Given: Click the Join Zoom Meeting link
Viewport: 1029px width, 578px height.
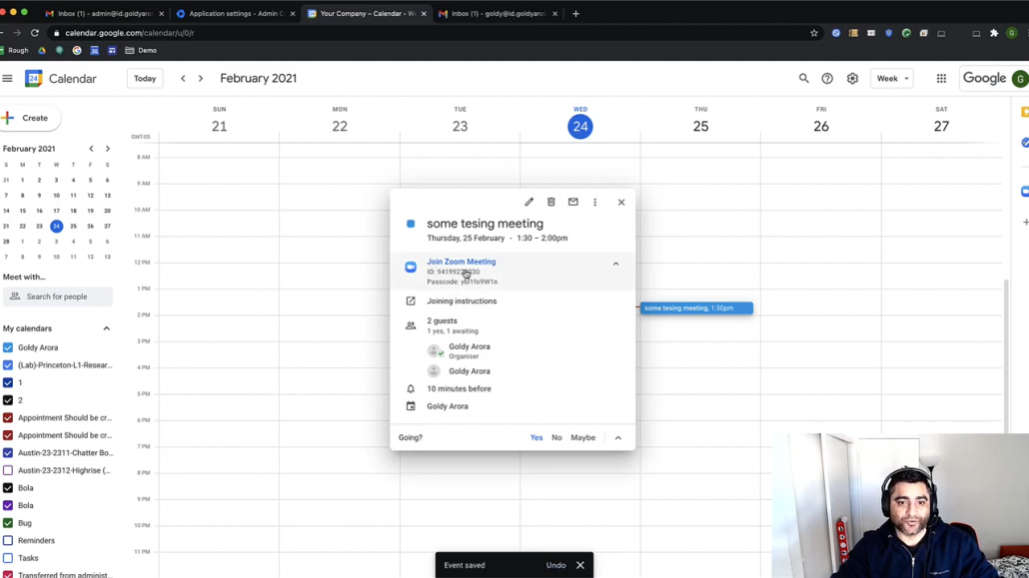Looking at the screenshot, I should [462, 262].
